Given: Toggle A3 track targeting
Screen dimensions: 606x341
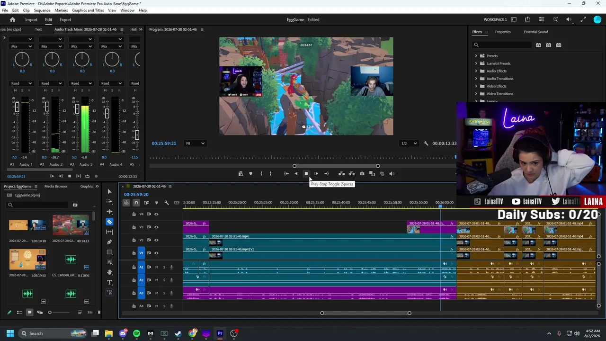Looking at the screenshot, I should [x=141, y=293].
